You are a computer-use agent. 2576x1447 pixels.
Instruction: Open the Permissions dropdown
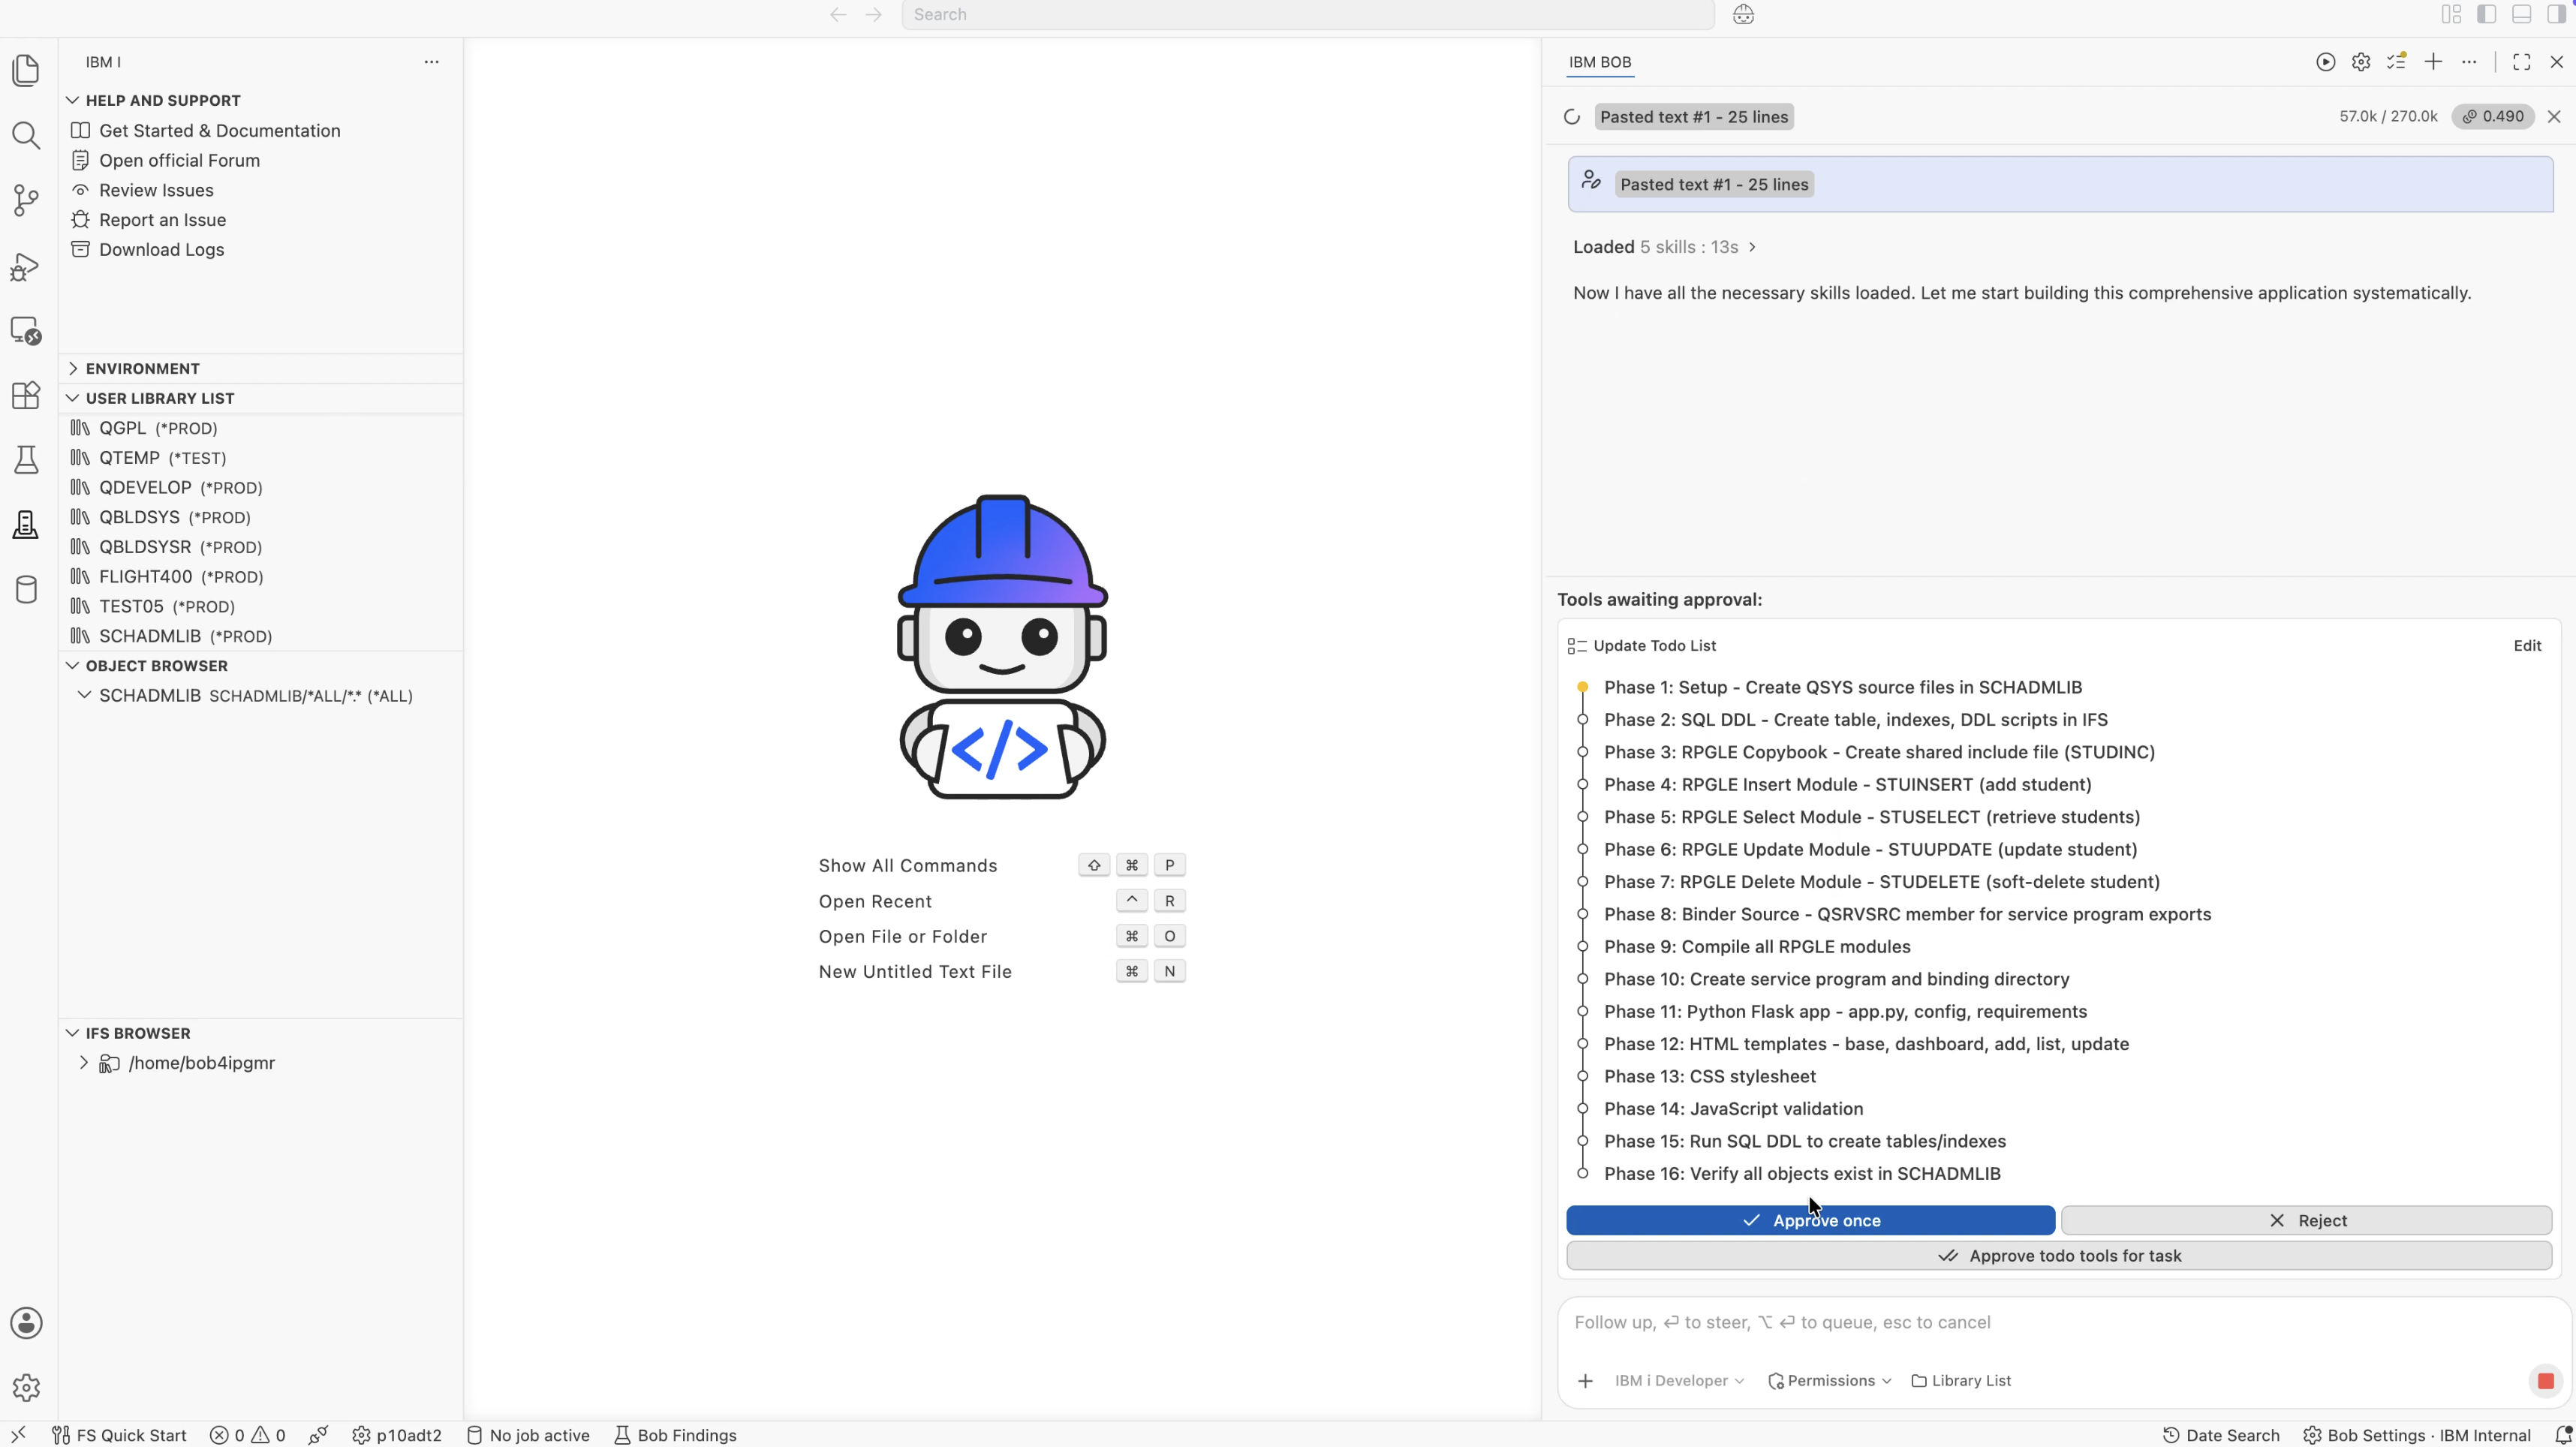click(1829, 1381)
